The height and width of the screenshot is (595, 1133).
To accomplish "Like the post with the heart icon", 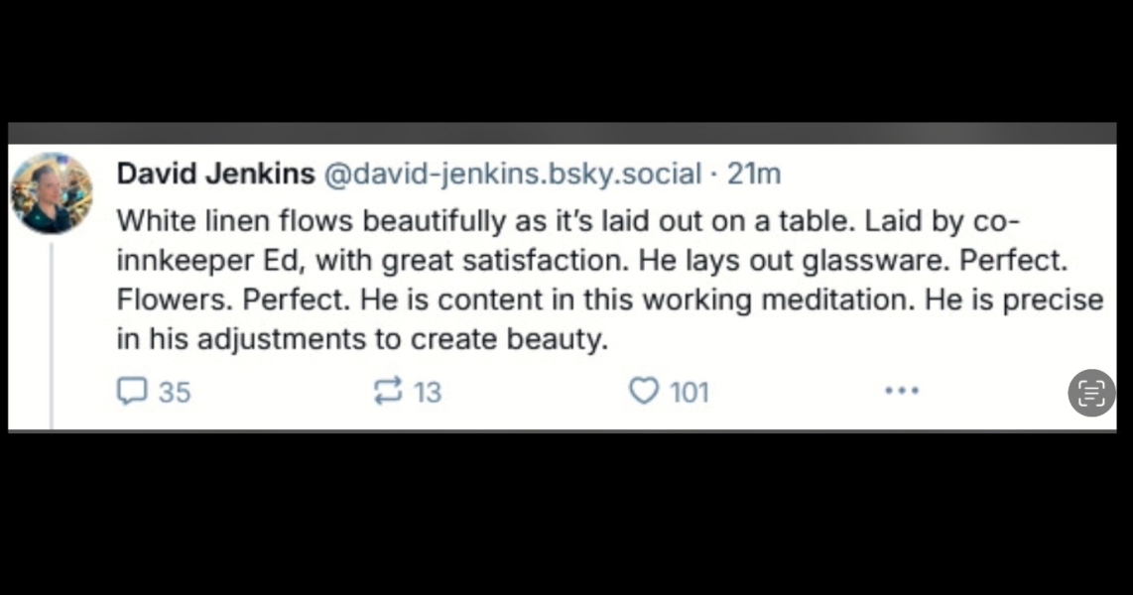I will click(x=644, y=392).
